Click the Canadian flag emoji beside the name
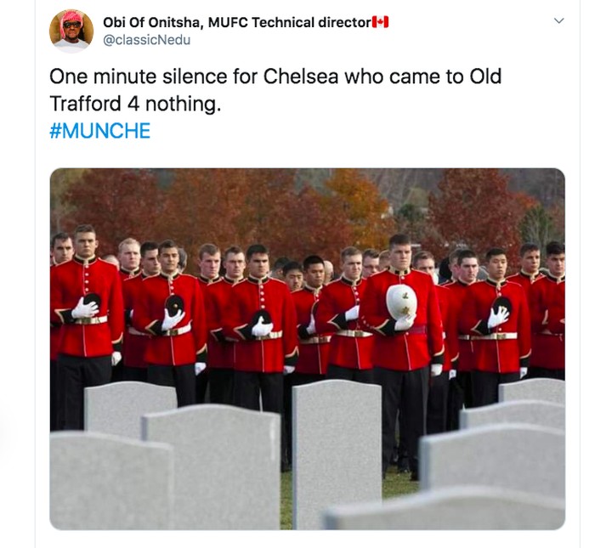Image resolution: width=595 pixels, height=548 pixels. pos(380,22)
